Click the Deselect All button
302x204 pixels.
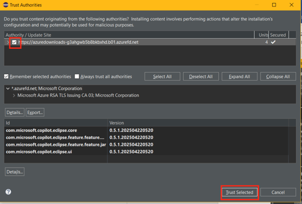201,76
